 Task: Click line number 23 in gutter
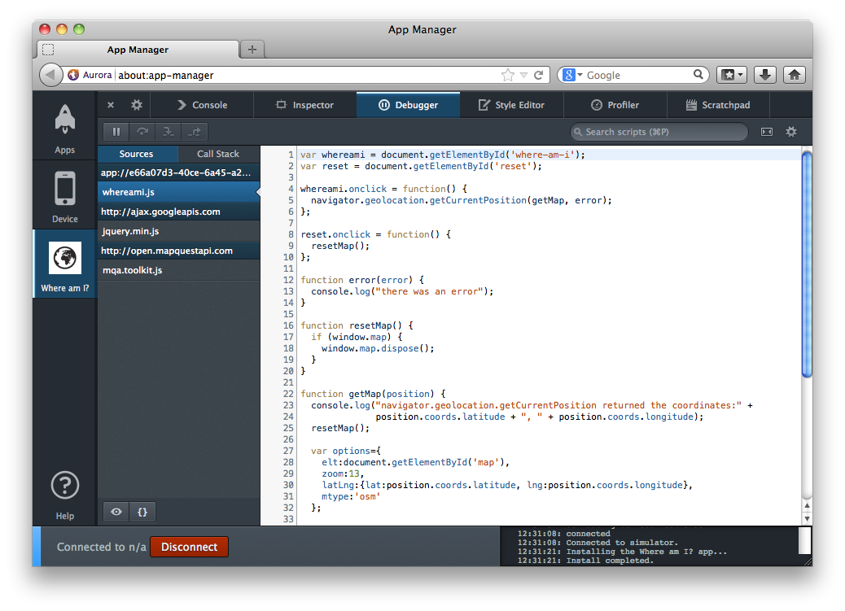pos(288,405)
